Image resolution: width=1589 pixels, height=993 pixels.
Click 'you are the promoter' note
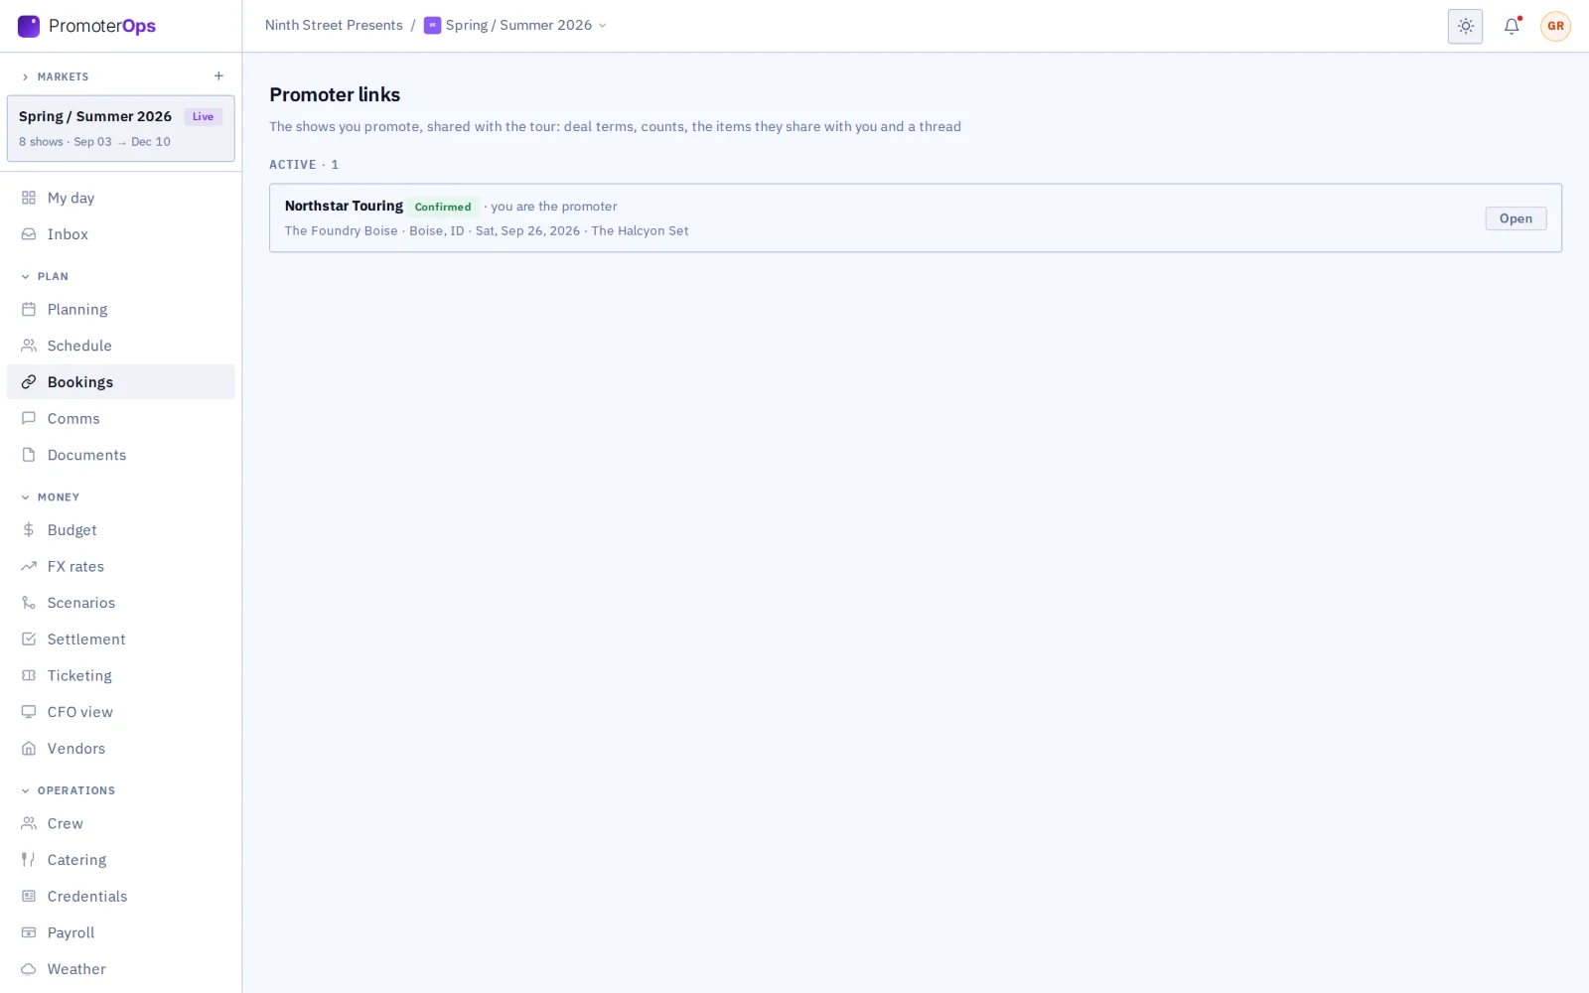(554, 207)
